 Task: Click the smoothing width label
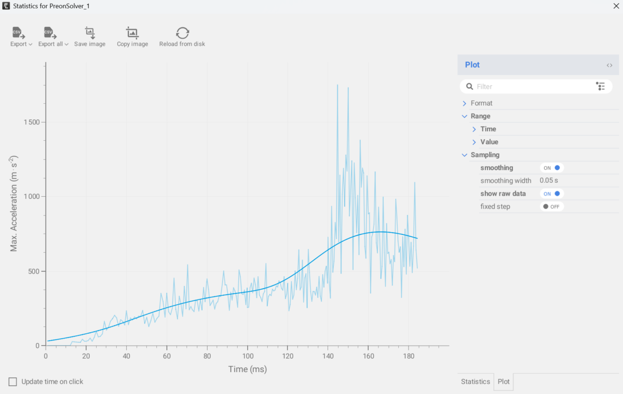[506, 181]
